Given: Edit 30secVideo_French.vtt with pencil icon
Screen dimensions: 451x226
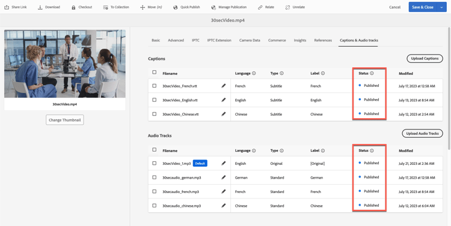Looking at the screenshot, I should (x=224, y=86).
